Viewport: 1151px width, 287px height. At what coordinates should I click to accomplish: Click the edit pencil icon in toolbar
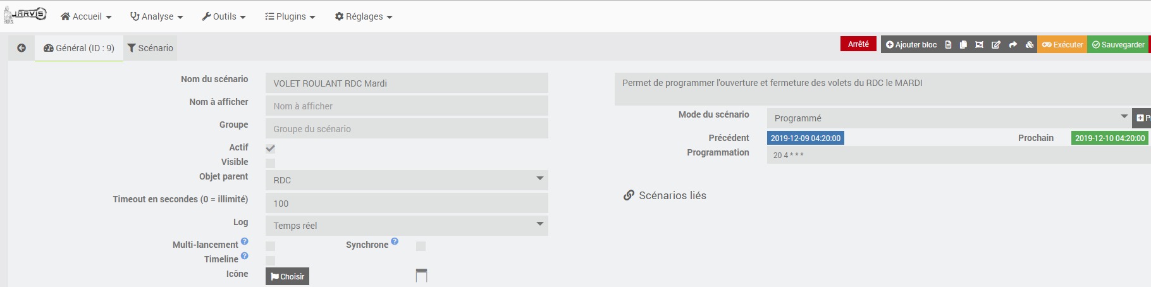pos(996,45)
